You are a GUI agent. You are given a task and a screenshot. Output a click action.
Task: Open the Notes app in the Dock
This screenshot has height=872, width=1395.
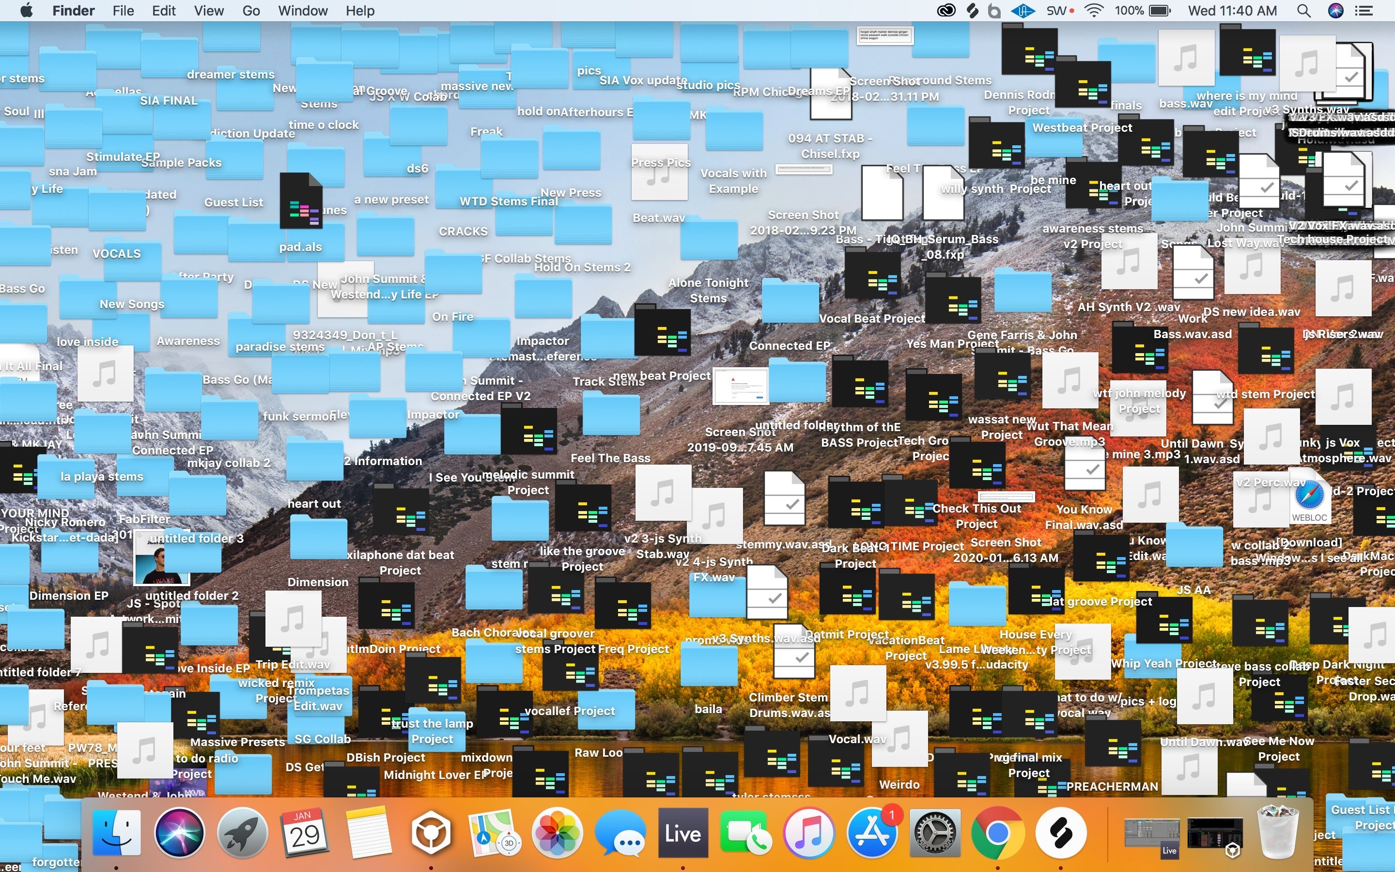pyautogui.click(x=368, y=833)
